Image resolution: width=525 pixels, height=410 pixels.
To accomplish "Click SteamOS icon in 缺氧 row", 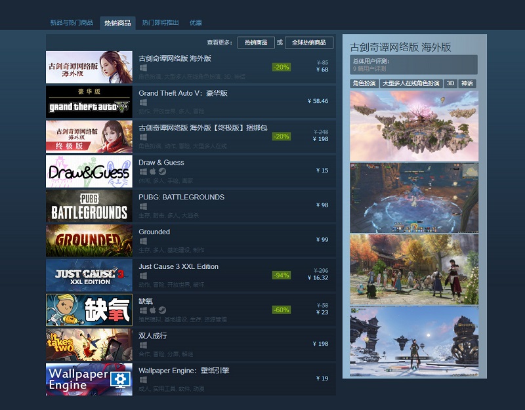I will tap(162, 310).
